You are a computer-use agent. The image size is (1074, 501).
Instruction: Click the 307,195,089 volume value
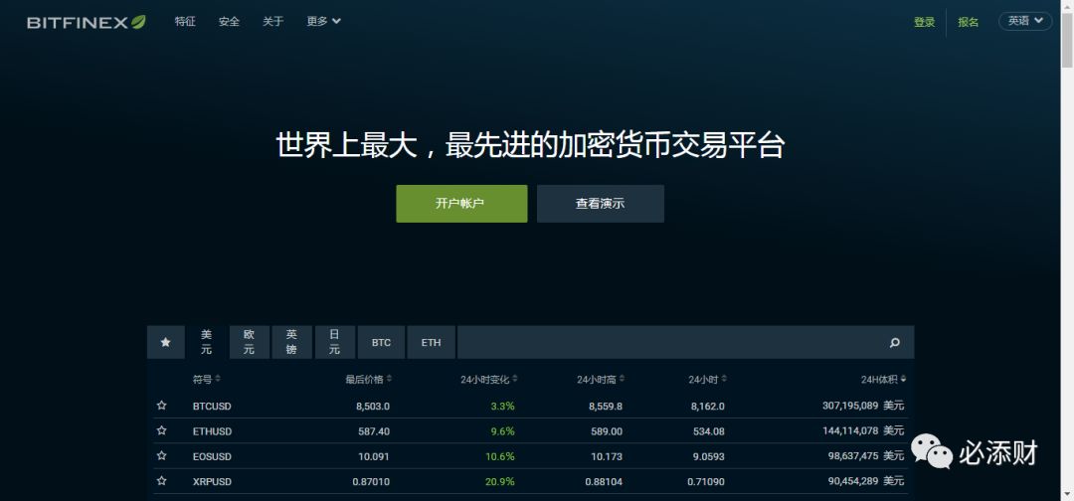point(850,406)
